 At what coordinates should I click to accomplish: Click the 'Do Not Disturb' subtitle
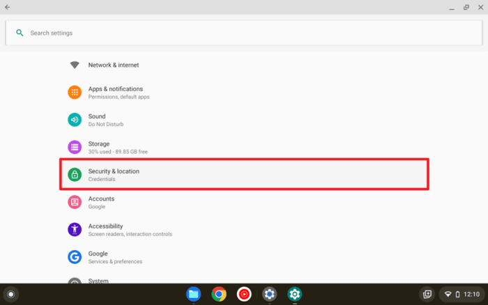coord(106,125)
